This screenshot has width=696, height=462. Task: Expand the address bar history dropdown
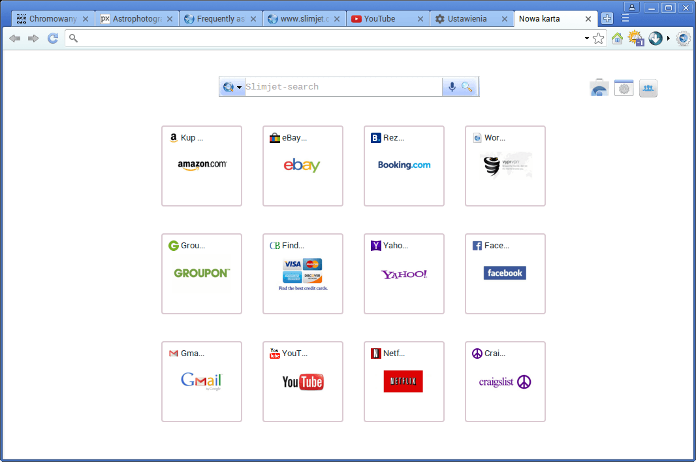(587, 39)
